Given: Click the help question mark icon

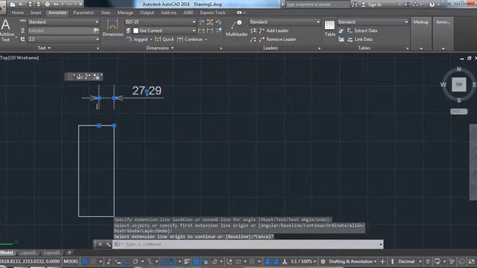Looking at the screenshot, I should [432, 4].
